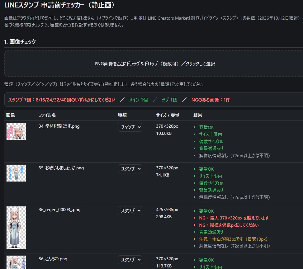Click 容量OK result for 36_regen_00003_.png
Image resolution: width=303 pixels, height=269 pixels.
pos(206,211)
